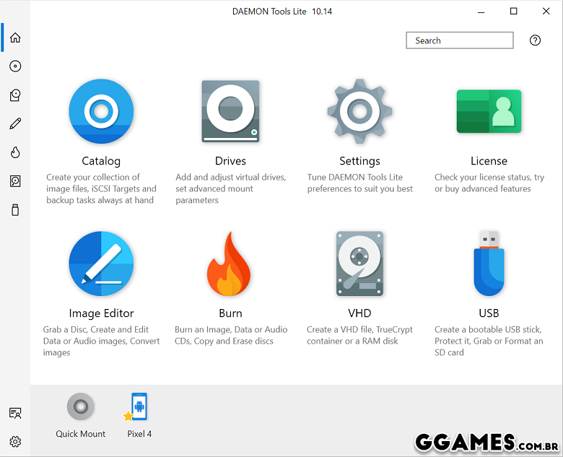The width and height of the screenshot is (563, 457).
Task: Click the hard disk icon in left sidebar
Action: coord(15,181)
